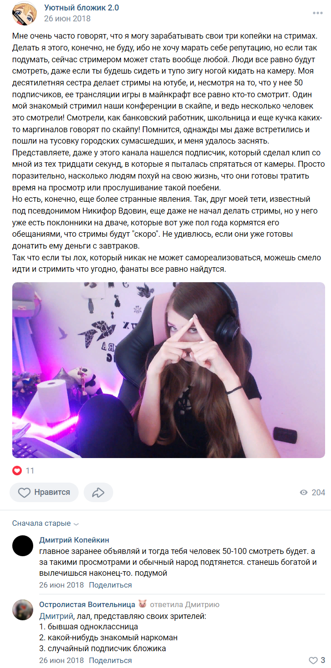331x668 pixels.
Task: Open Остролистая Воительница's profile avatar
Action: click(23, 610)
